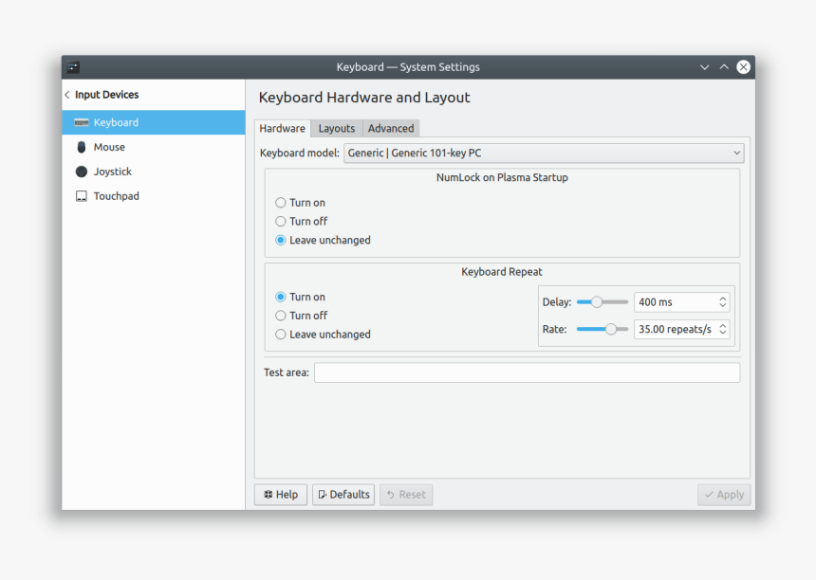Image resolution: width=816 pixels, height=580 pixels.
Task: Apply the keyboard settings changes
Action: tap(724, 494)
